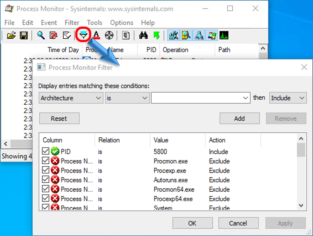Click red X icon on Autoruns.exe row
Image resolution: width=313 pixels, height=236 pixels.
(55, 180)
